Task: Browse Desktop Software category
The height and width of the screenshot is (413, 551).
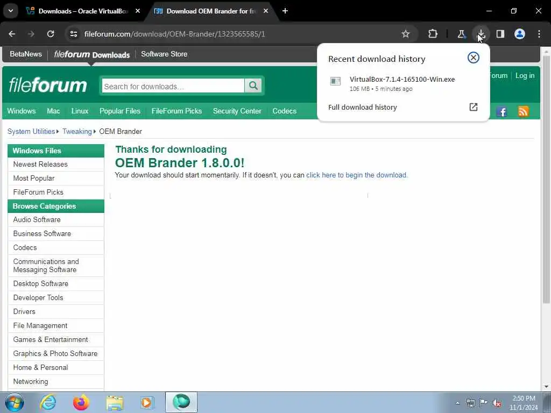Action: (56, 284)
